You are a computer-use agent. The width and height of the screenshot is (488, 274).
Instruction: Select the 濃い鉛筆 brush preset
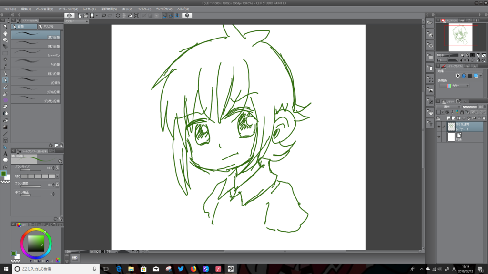coord(36,35)
